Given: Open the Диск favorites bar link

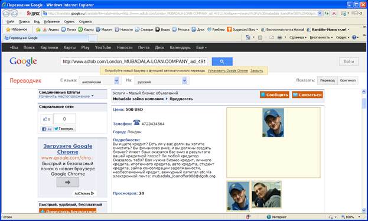Looking at the screenshot, I should [x=198, y=29].
